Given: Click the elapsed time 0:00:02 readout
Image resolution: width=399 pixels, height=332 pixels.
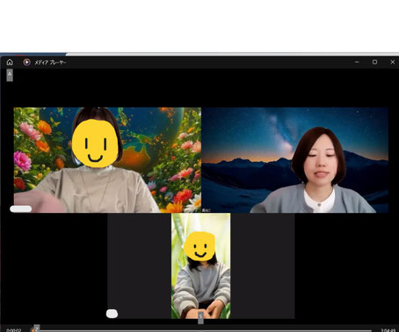Looking at the screenshot, I should 13,330.
